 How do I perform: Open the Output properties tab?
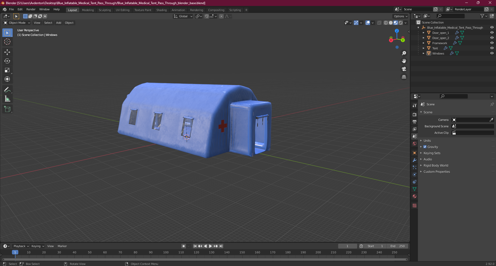pyautogui.click(x=415, y=122)
